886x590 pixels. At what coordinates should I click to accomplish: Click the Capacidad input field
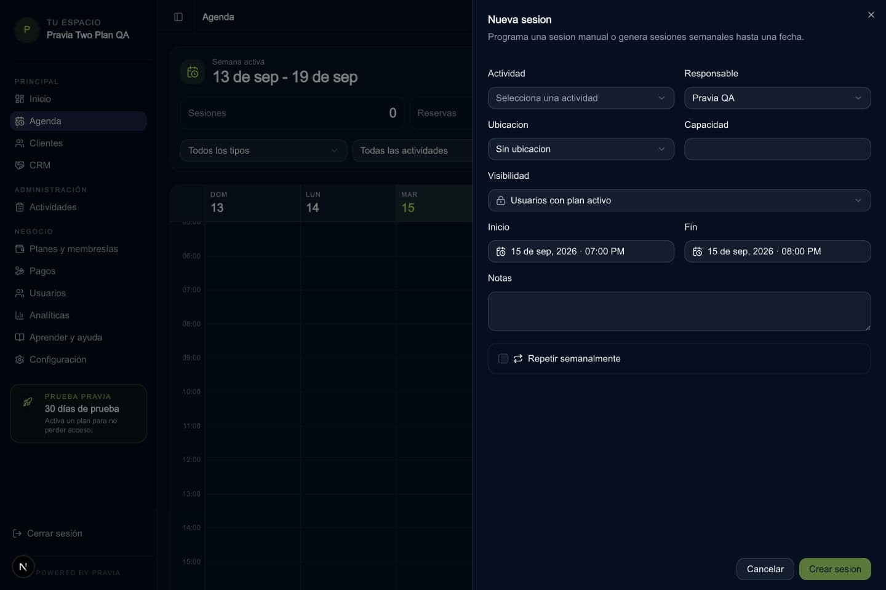pos(778,149)
